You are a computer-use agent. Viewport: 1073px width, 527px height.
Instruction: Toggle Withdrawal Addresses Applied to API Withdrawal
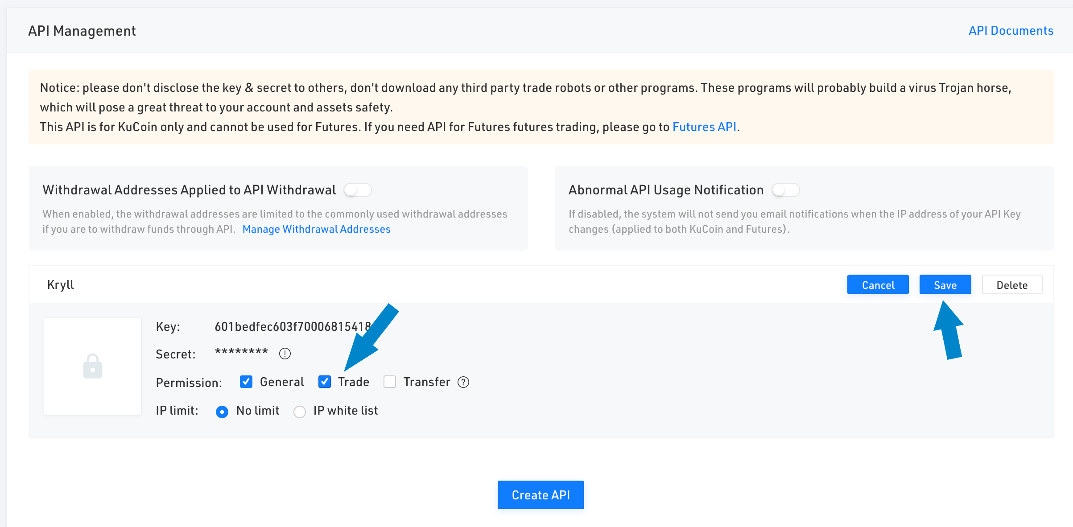click(x=358, y=190)
